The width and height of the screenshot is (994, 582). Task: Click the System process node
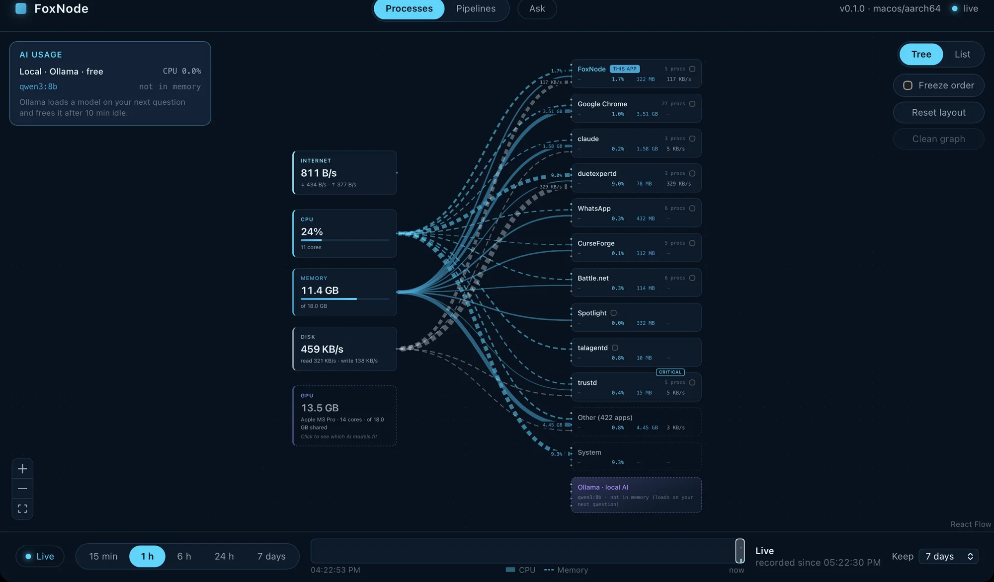[x=636, y=457]
